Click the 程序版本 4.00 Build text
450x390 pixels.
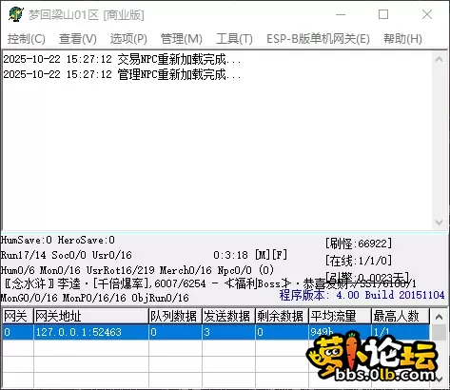(362, 295)
